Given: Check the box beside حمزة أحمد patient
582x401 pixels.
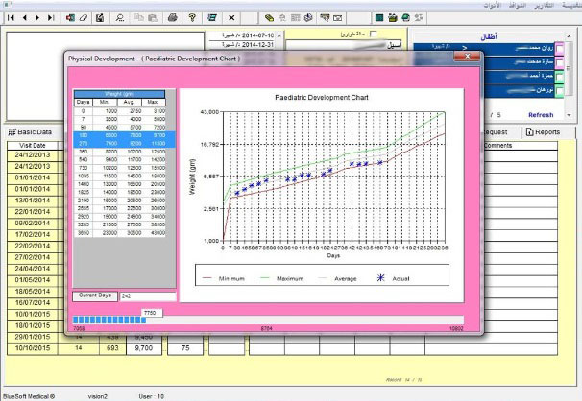Looking at the screenshot, I should (x=559, y=77).
